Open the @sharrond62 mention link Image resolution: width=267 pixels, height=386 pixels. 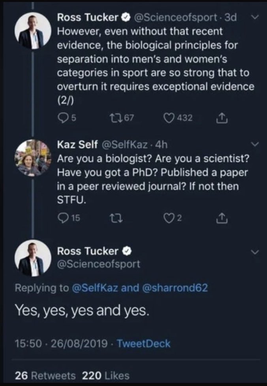[x=175, y=287]
